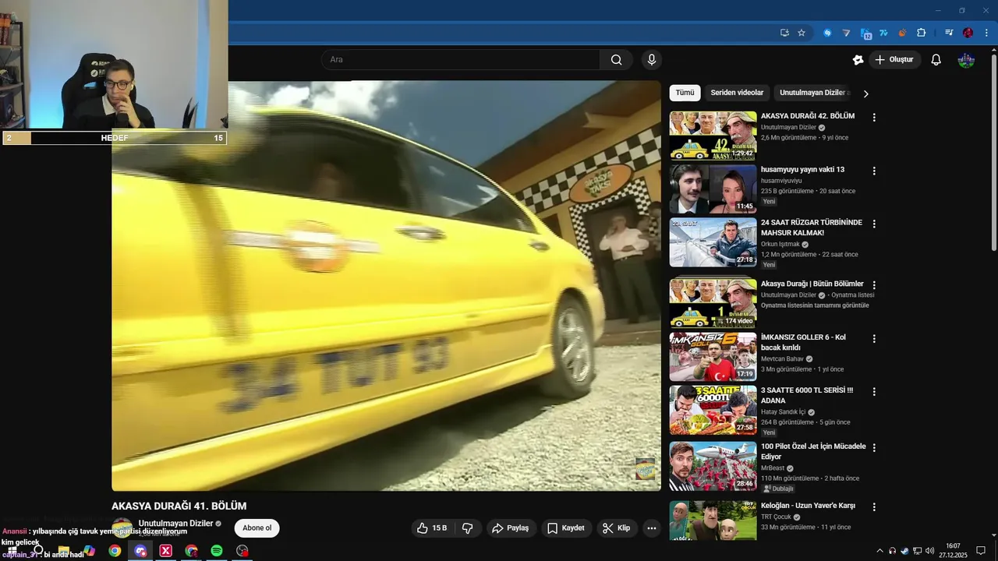The height and width of the screenshot is (561, 998).
Task: Open husamyuyu yayın vakti 13 thumbnail
Action: tap(713, 189)
